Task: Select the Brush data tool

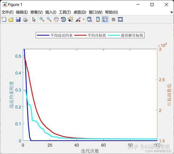Action: tap(78, 19)
